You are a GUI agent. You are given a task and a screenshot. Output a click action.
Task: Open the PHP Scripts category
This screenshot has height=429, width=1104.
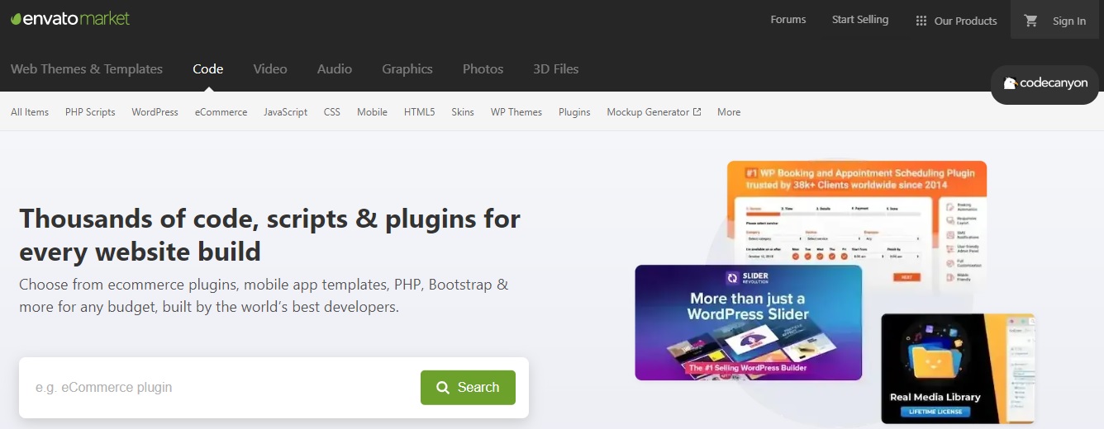[90, 111]
